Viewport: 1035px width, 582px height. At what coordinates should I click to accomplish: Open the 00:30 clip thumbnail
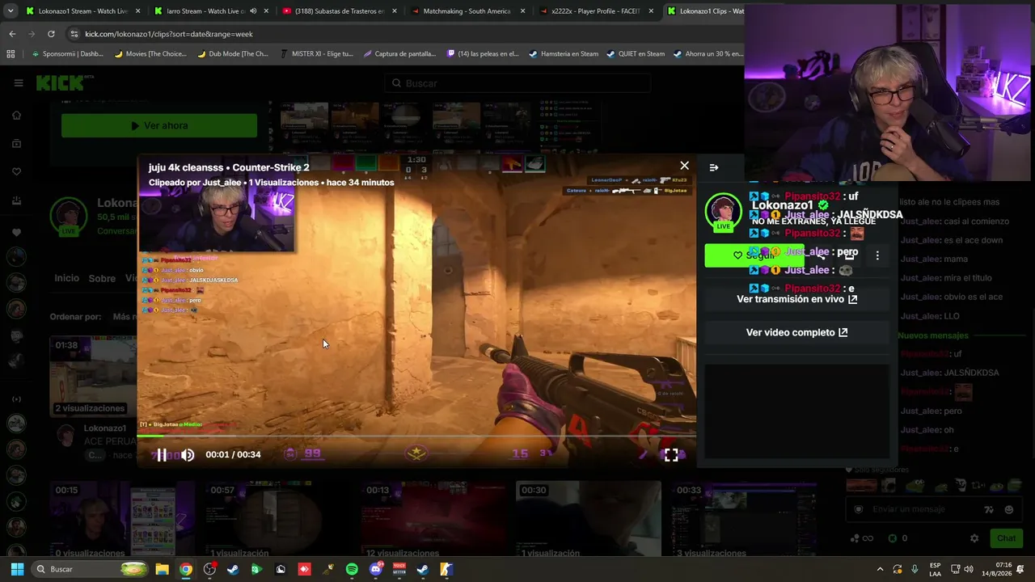[x=588, y=518]
